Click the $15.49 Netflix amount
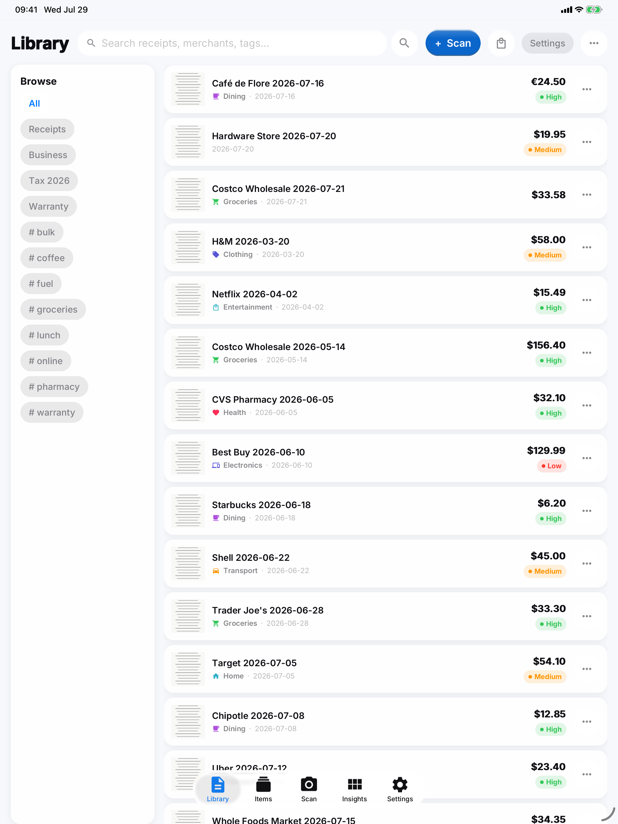This screenshot has height=824, width=618. [x=549, y=293]
